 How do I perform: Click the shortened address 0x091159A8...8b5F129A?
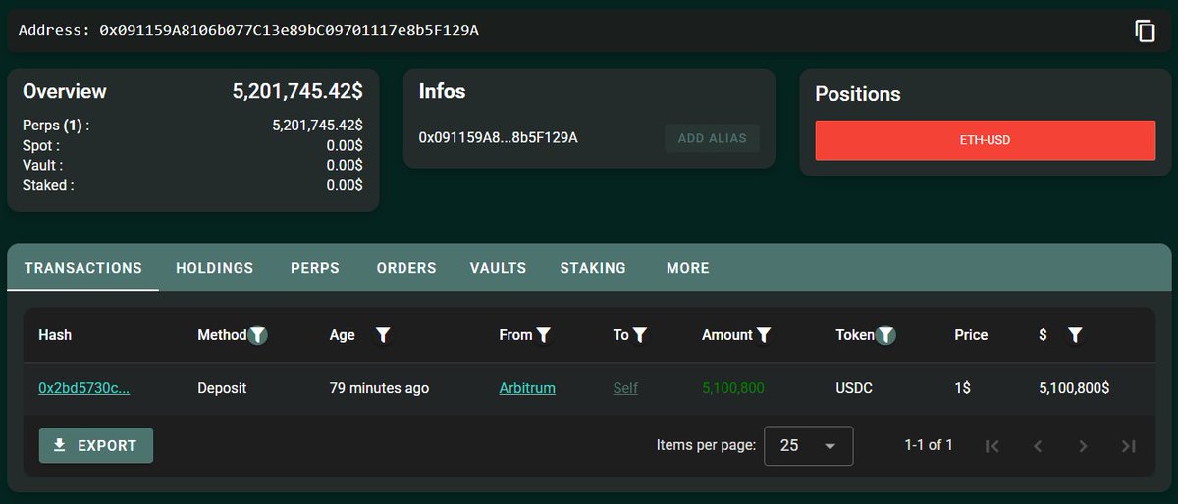[x=498, y=137]
